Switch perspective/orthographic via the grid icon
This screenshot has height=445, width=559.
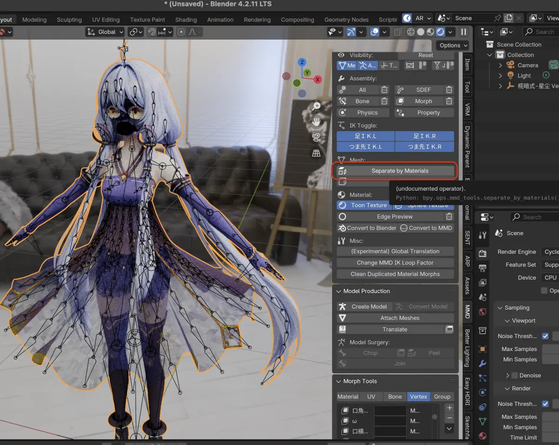click(x=317, y=153)
